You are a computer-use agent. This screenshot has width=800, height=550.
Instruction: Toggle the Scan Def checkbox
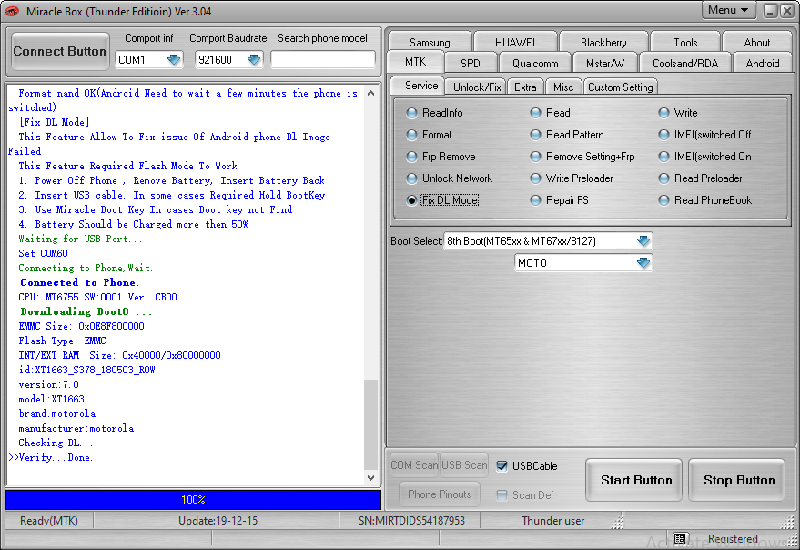coord(502,494)
